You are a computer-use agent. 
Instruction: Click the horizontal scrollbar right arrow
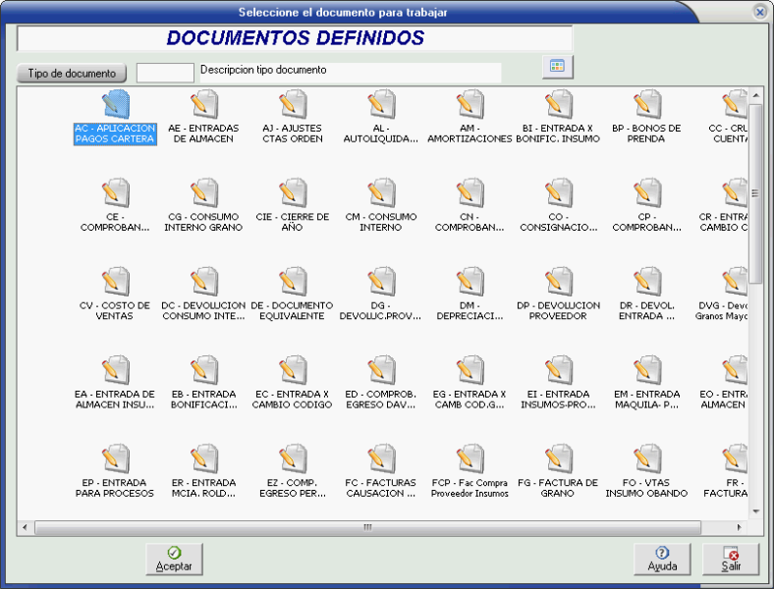pyautogui.click(x=741, y=527)
